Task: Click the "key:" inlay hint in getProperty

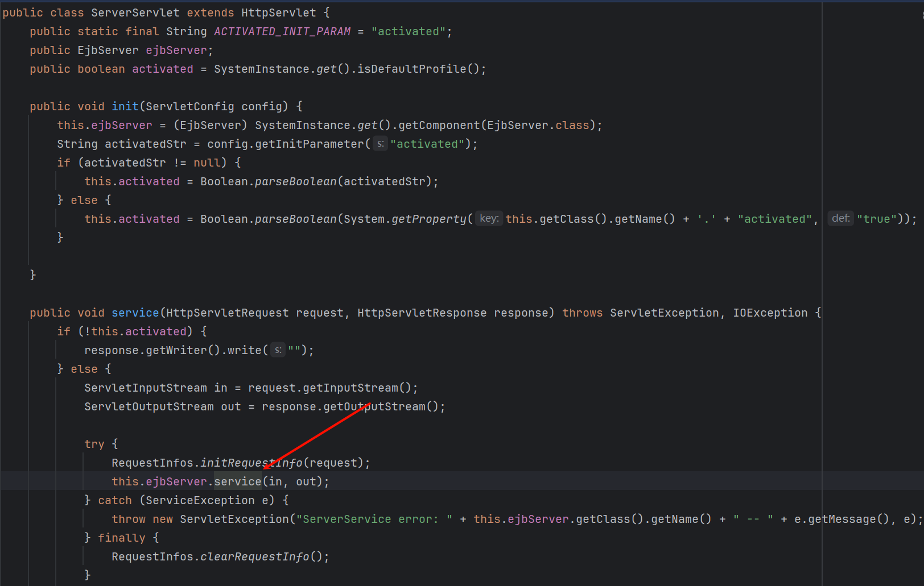Action: [489, 219]
